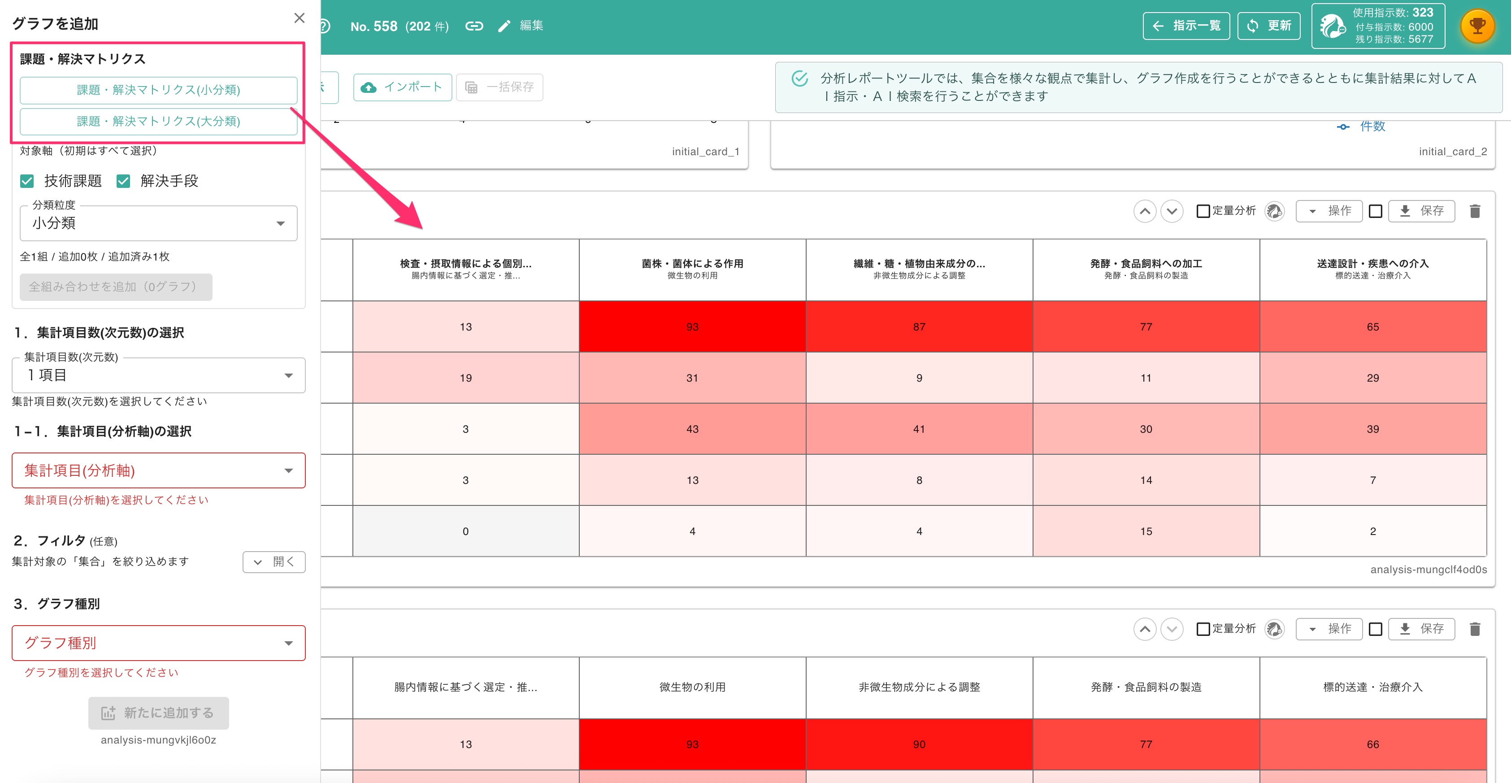Move first matrix card down
This screenshot has height=783, width=1511.
point(1172,211)
